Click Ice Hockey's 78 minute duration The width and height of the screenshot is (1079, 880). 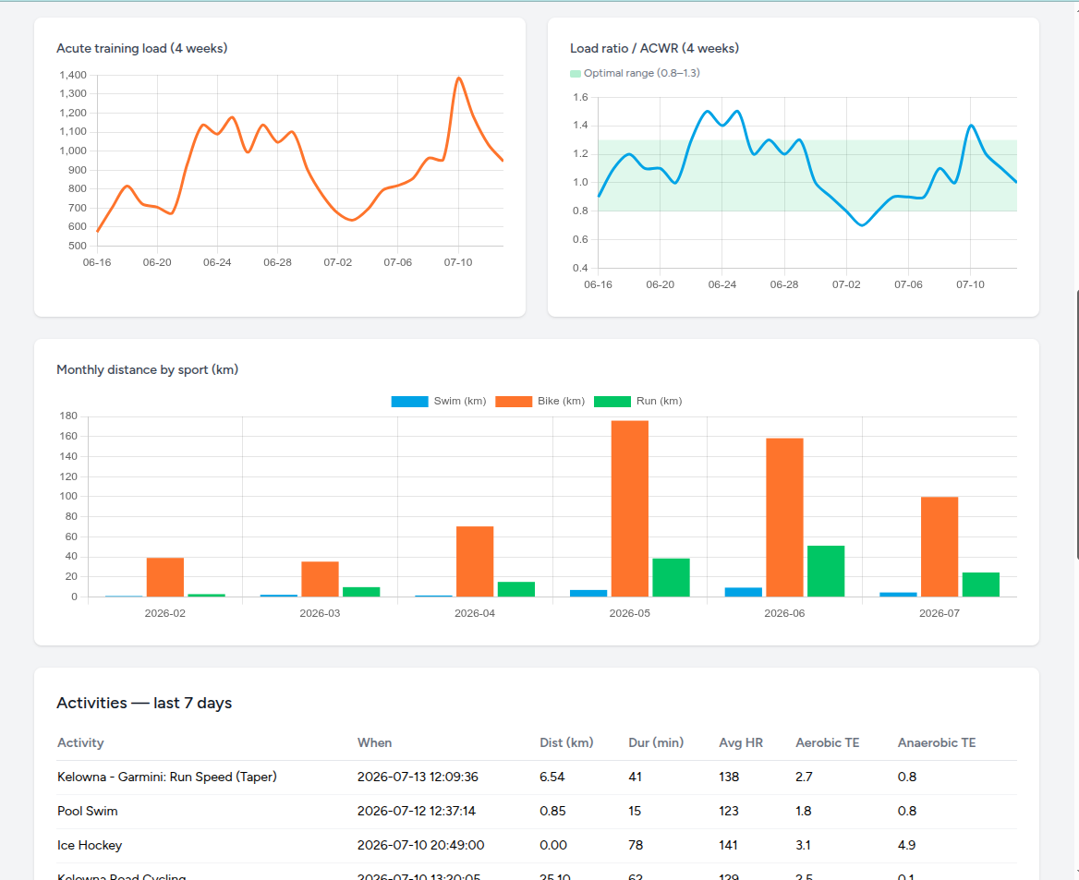636,846
